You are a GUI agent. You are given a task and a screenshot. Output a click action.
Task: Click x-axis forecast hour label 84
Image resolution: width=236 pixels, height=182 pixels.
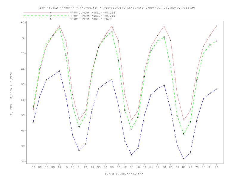(x=216, y=167)
